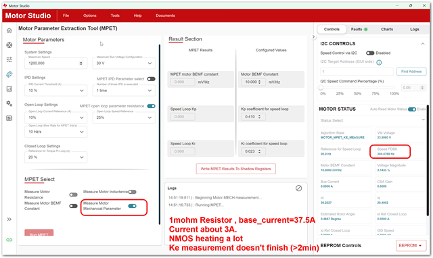
Task: Toggle Measure Motor Mechanical Parameter switch
Action: click(x=133, y=206)
